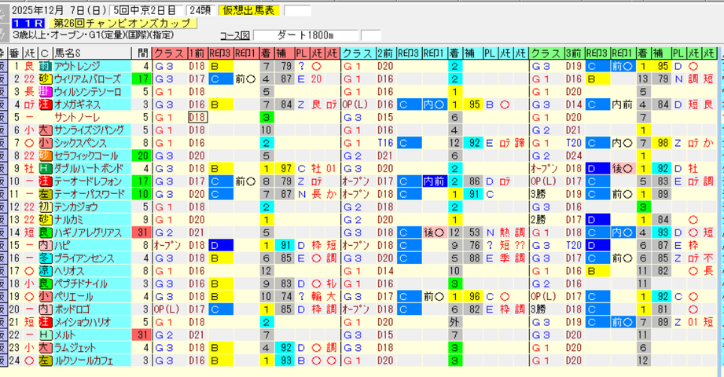Click the empty box right of 仮想出馬表
The width and height of the screenshot is (724, 377).
297,11
